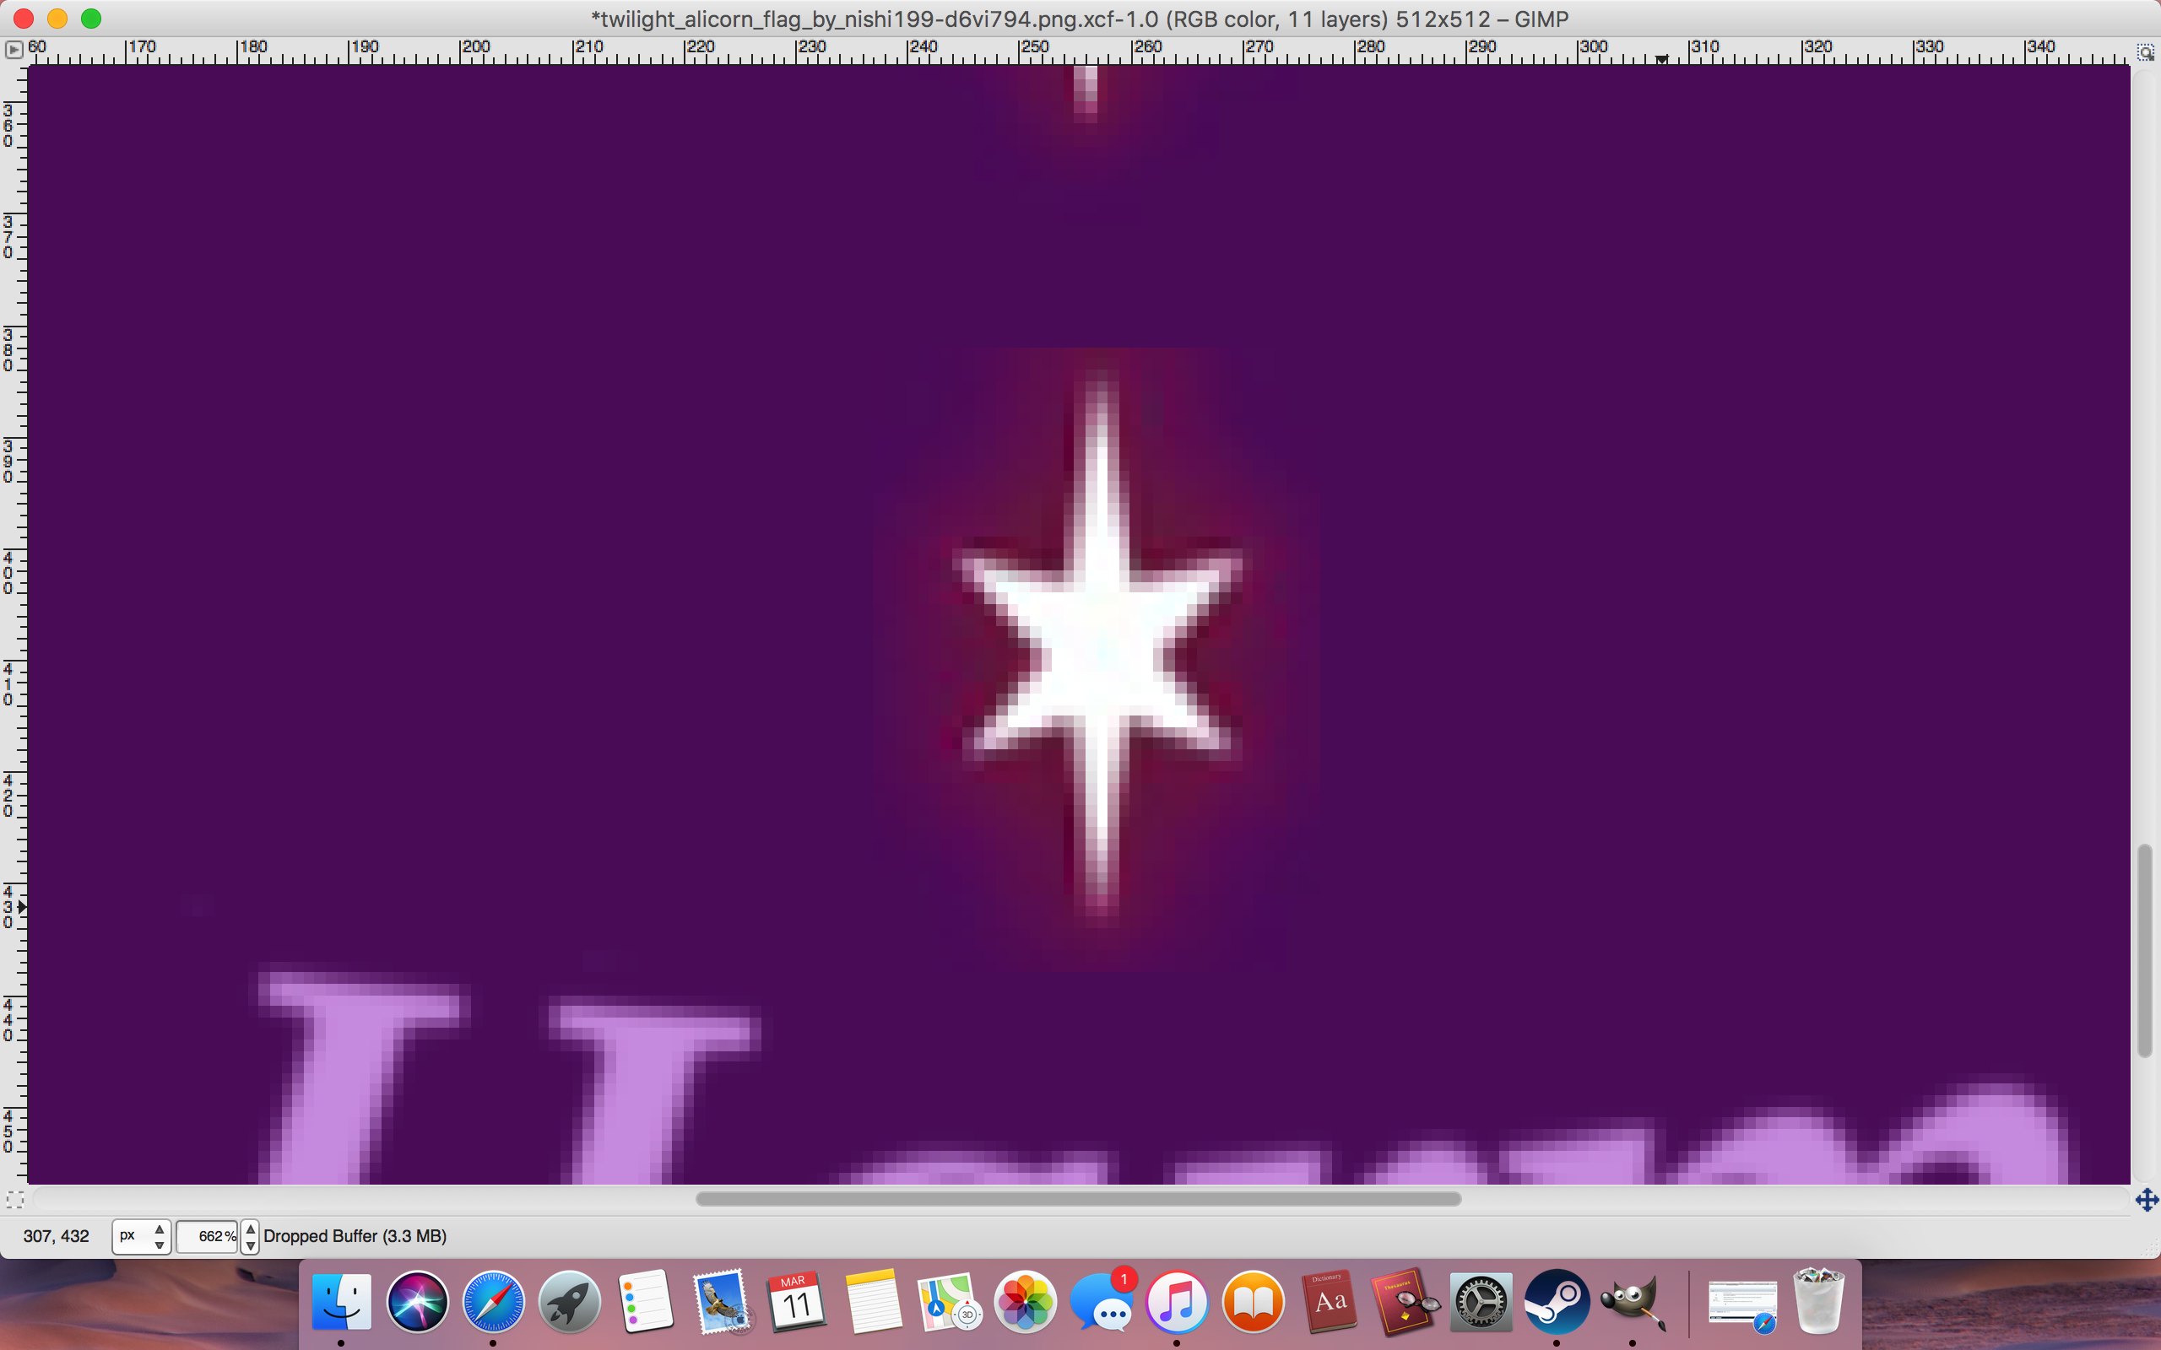Viewport: 2161px width, 1350px height.
Task: Open the Photos app in Dock
Action: pyautogui.click(x=1025, y=1302)
